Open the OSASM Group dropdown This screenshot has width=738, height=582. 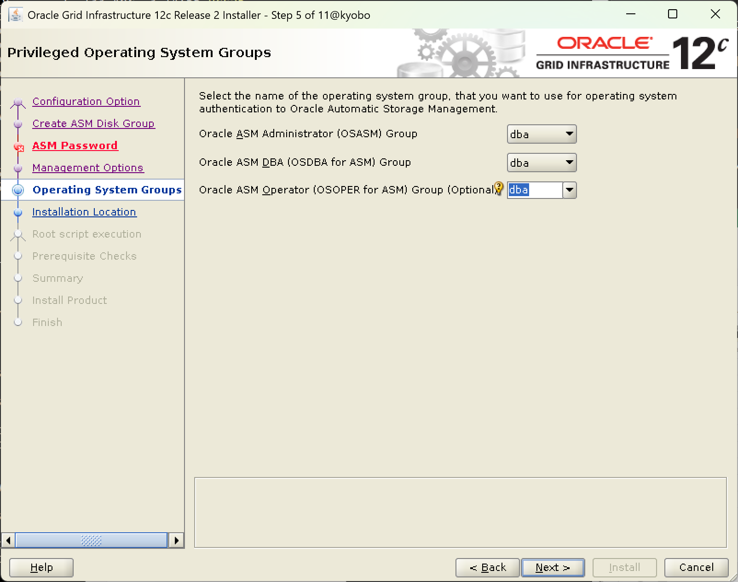(x=542, y=134)
